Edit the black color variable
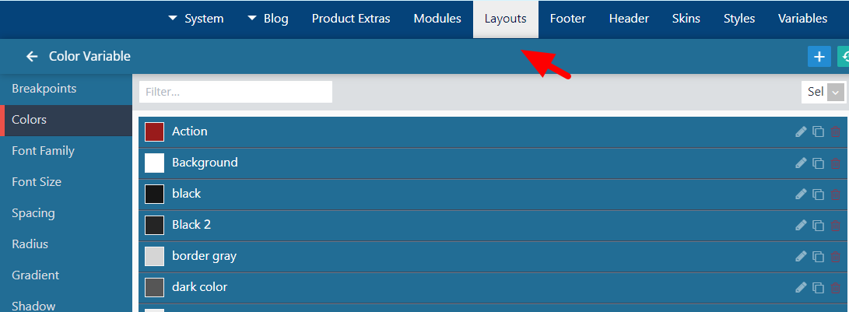The image size is (849, 312). coord(801,194)
